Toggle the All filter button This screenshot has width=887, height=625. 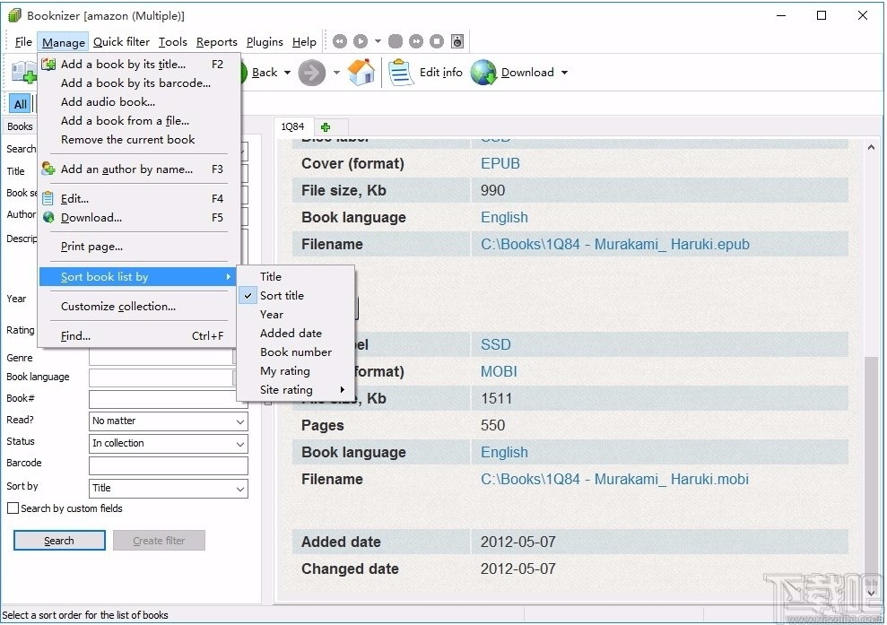pos(20,104)
